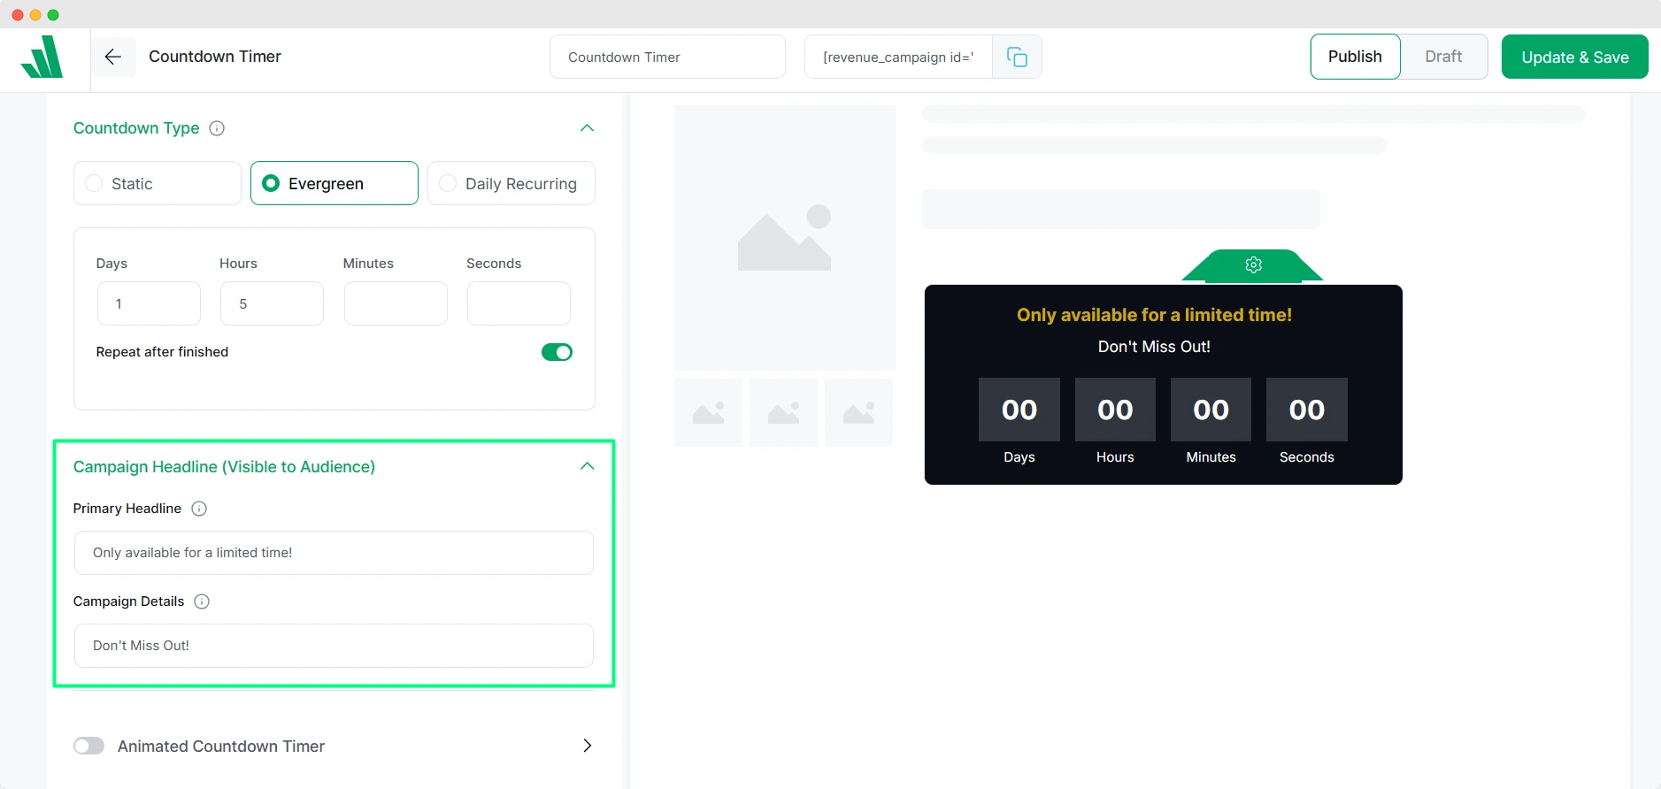This screenshot has height=789, width=1661.
Task: Open the app logo home link
Action: [x=42, y=57]
